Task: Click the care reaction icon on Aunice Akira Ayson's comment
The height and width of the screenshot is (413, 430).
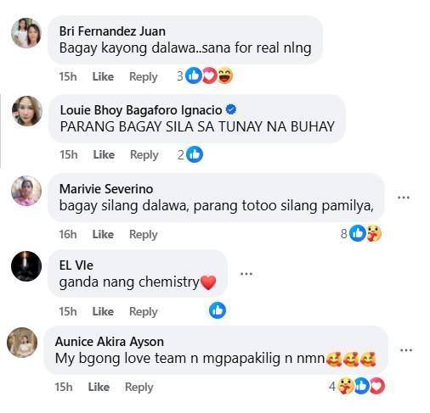Action: click(346, 386)
